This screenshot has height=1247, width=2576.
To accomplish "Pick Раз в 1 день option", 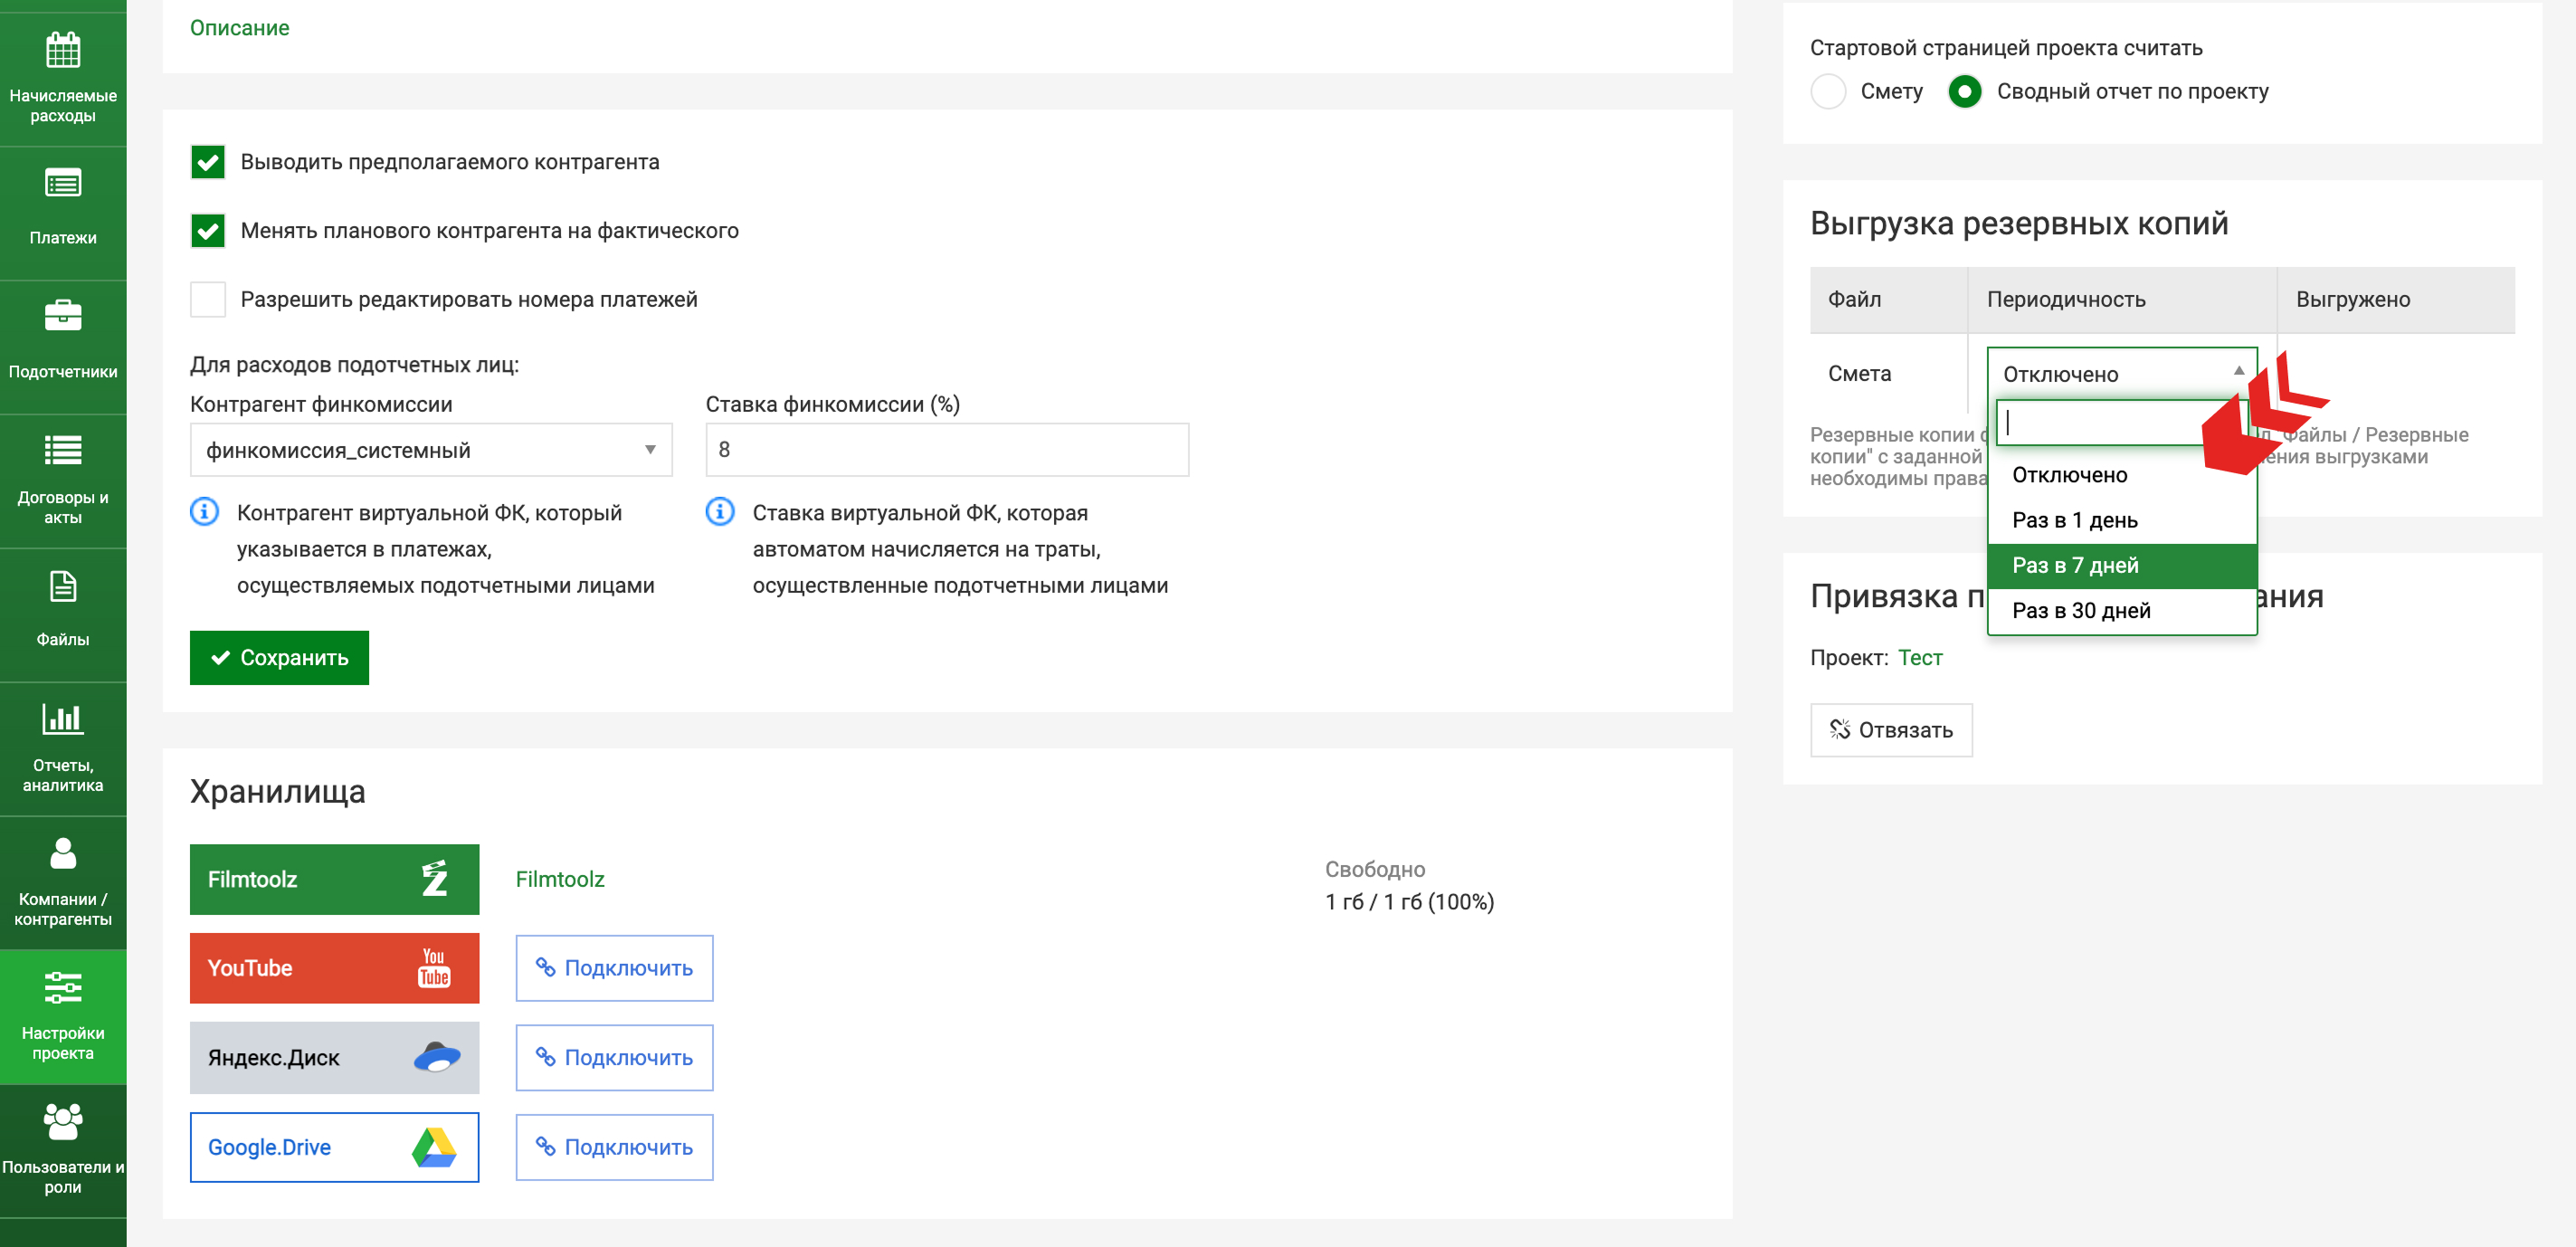I will 2120,521.
